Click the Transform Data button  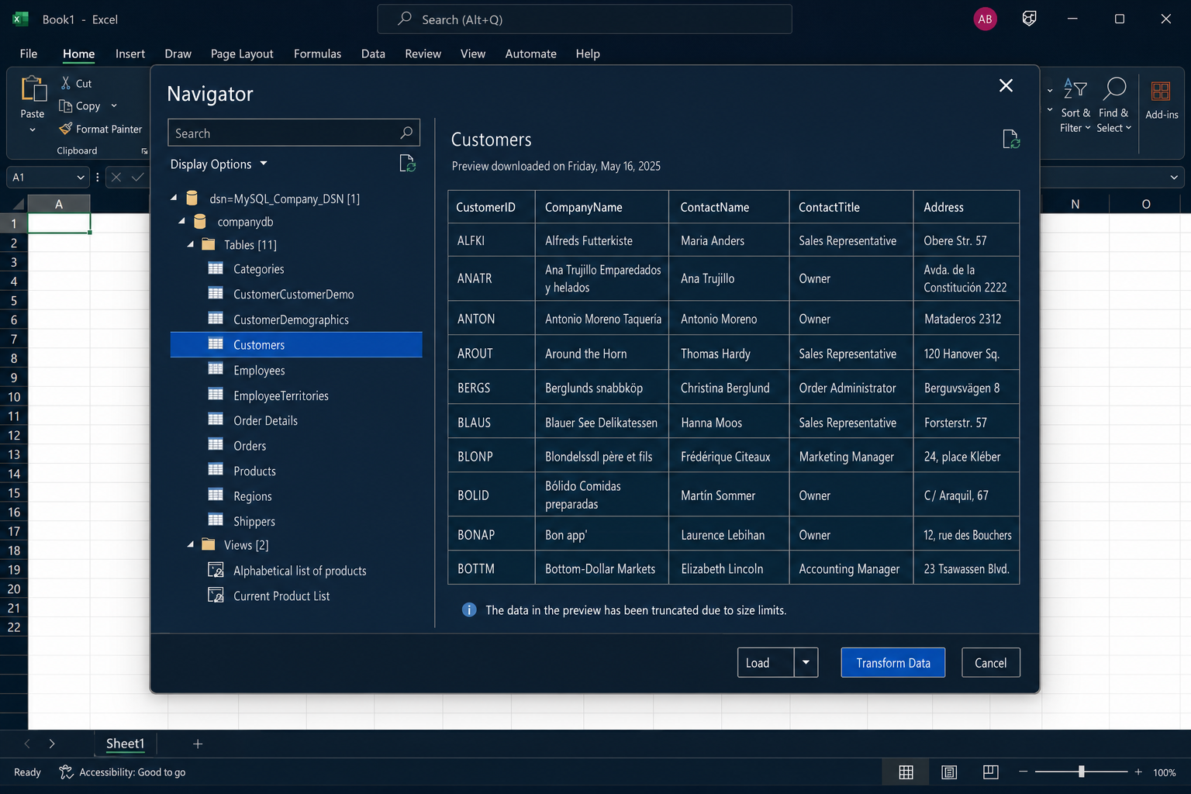click(x=893, y=662)
